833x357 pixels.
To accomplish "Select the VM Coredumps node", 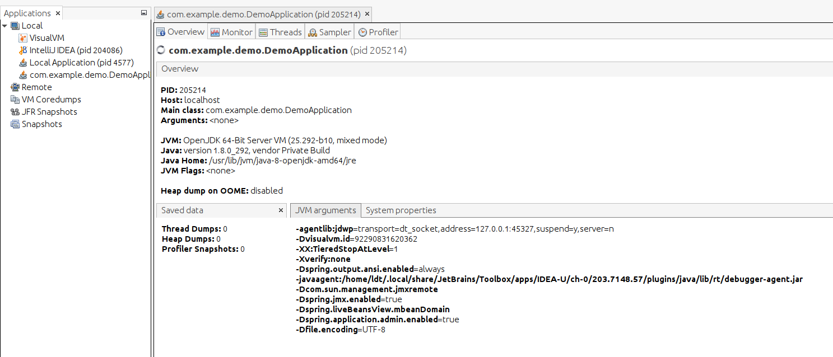I will coord(52,100).
